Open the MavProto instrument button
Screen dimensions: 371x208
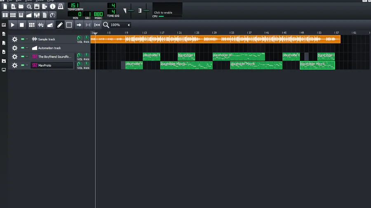52,65
